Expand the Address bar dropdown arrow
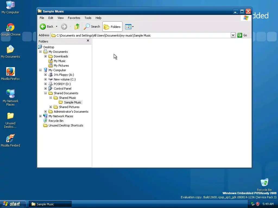Image resolution: width=278 pixels, height=208 pixels. pyautogui.click(x=233, y=35)
